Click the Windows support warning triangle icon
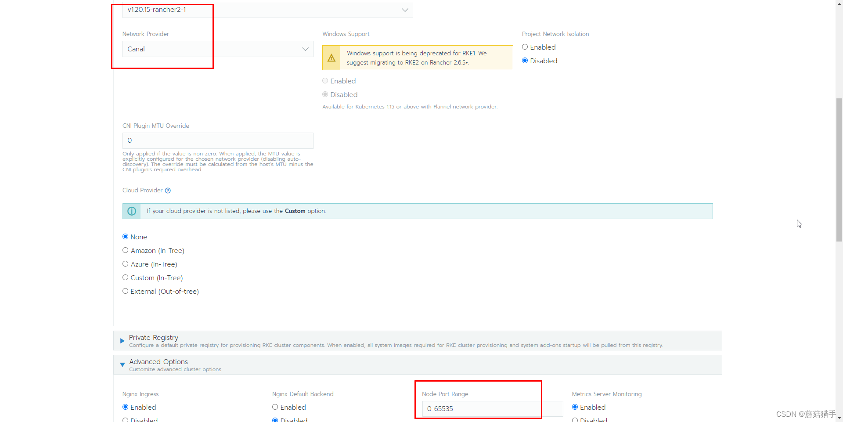843x422 pixels. [x=331, y=58]
